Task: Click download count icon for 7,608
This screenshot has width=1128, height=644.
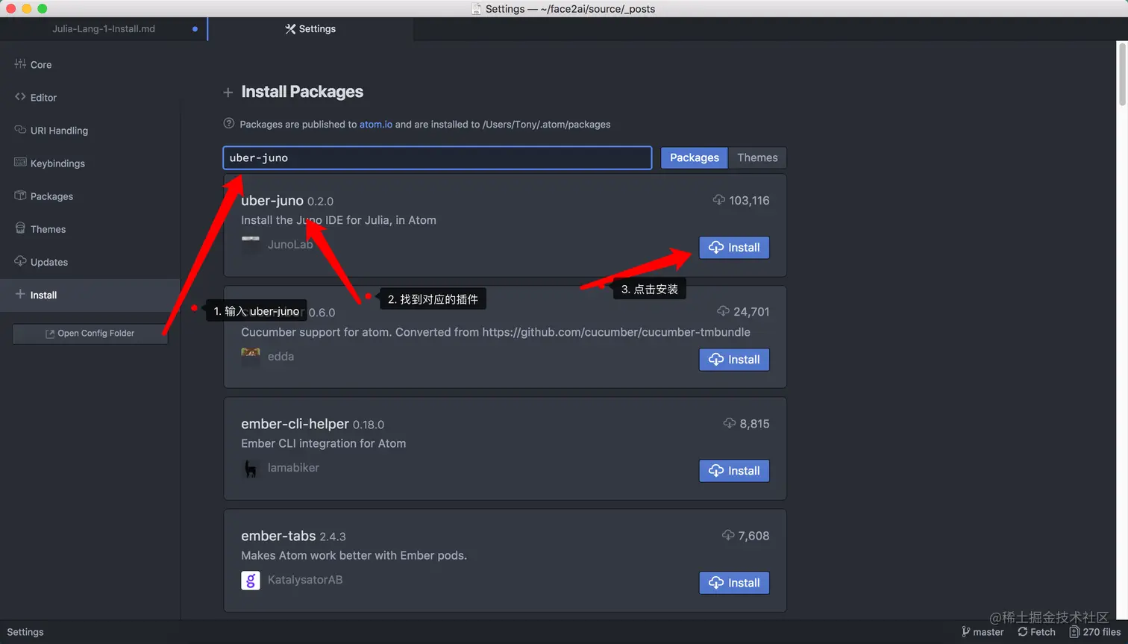Action: click(728, 535)
